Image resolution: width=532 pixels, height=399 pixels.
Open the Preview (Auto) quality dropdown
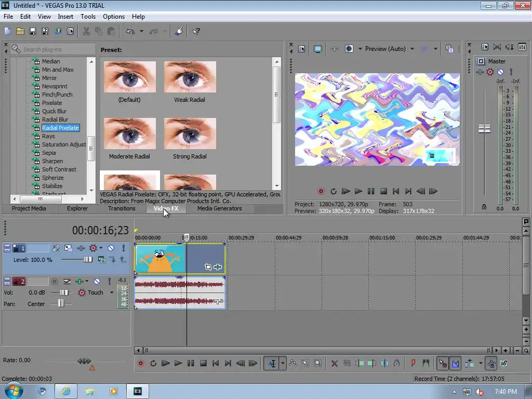412,49
